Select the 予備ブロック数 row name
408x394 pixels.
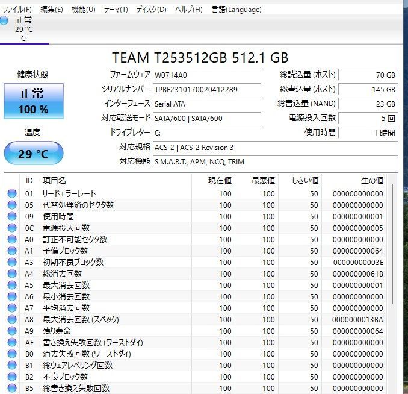[x=65, y=251]
